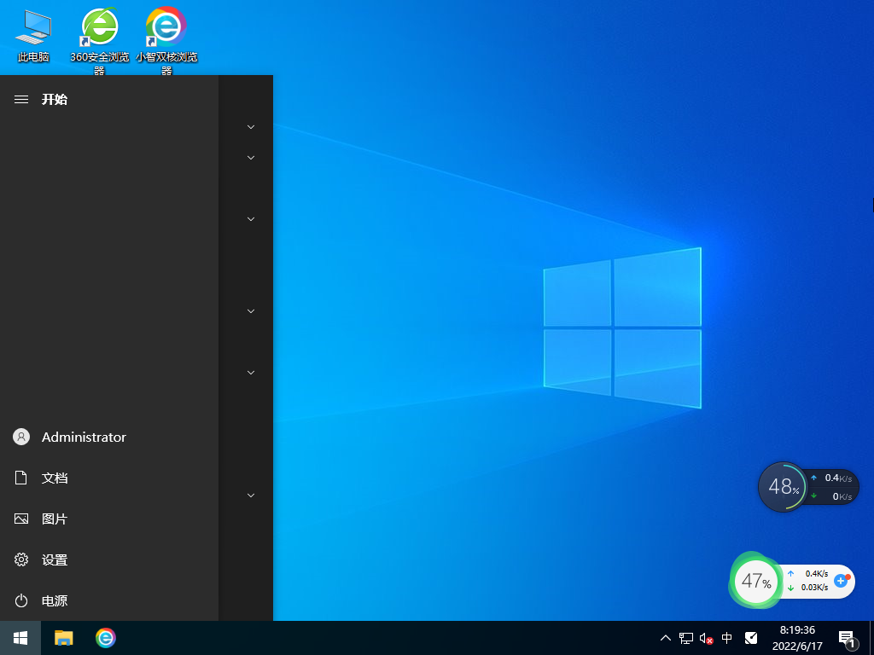The image size is (874, 655).
Task: Launch 360安全浏览器 desktop icon
Action: [x=98, y=26]
